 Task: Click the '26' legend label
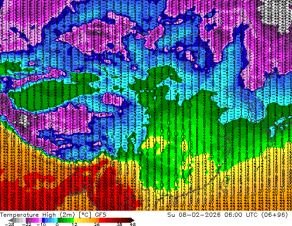pos(97,224)
